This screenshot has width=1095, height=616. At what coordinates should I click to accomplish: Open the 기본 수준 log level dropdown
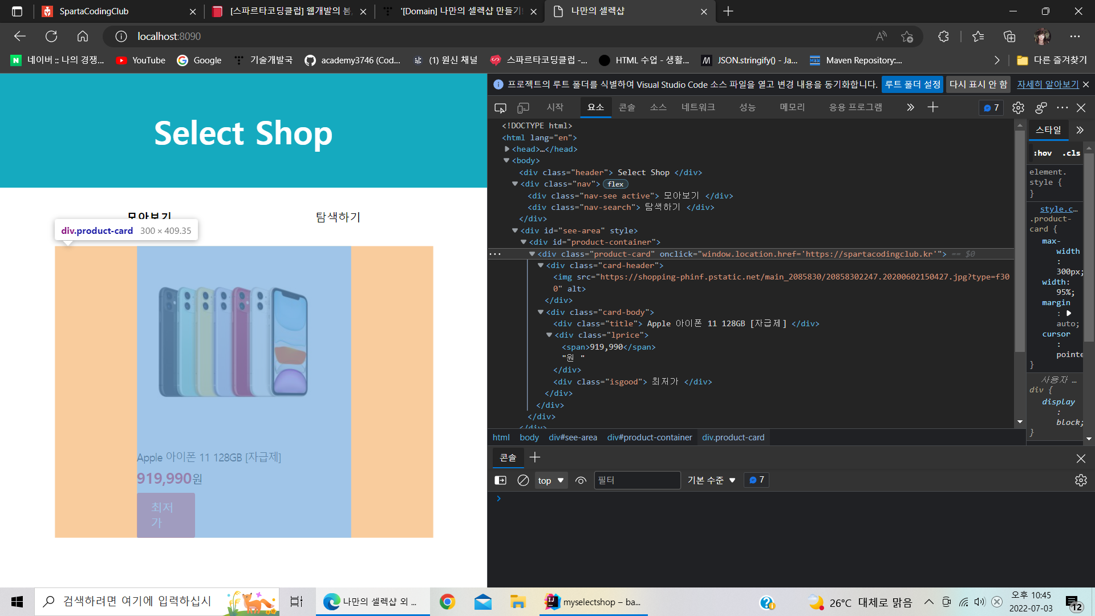pos(711,480)
